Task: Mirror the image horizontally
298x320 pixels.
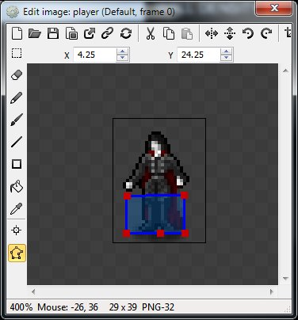Action: [212, 33]
